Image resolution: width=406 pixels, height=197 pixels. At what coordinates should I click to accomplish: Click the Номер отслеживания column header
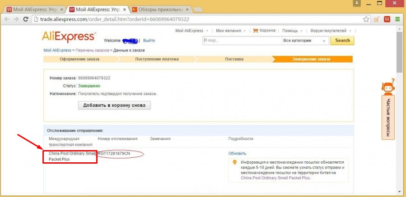(x=117, y=139)
